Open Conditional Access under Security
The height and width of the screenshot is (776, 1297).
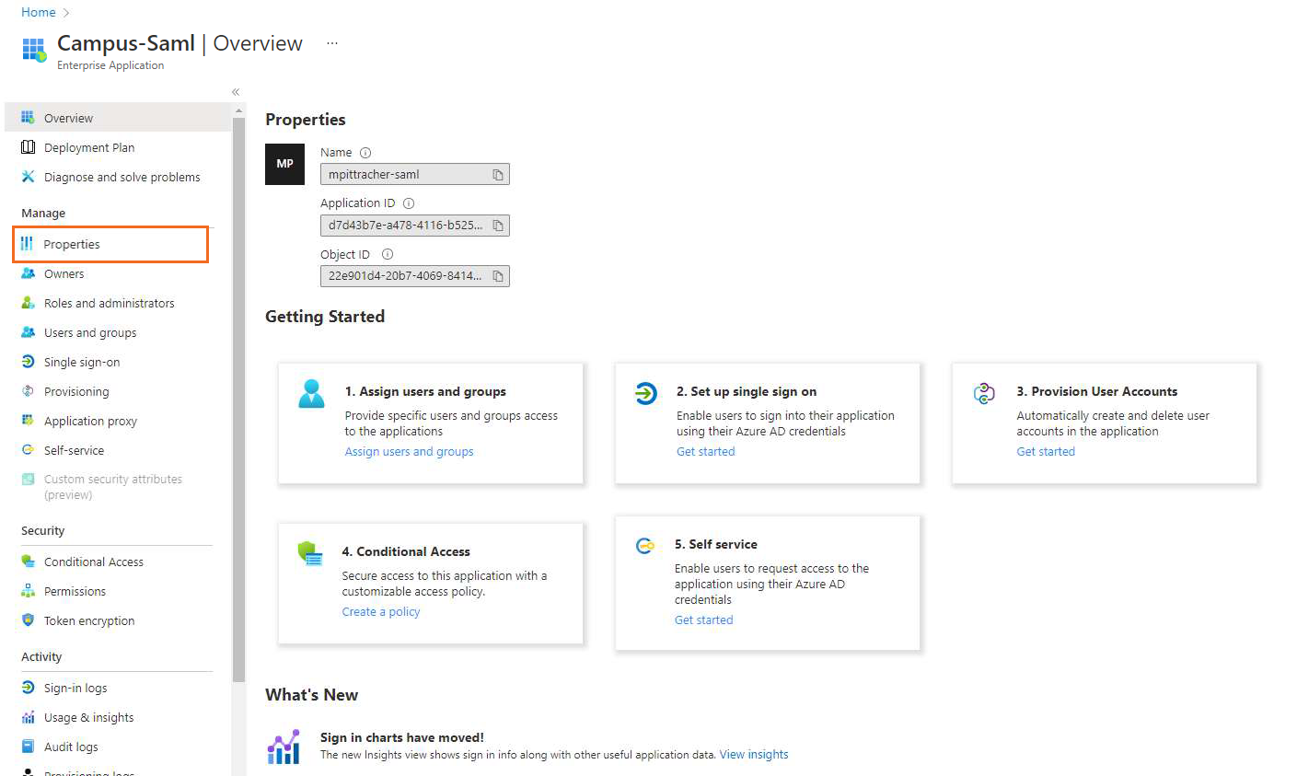[94, 562]
